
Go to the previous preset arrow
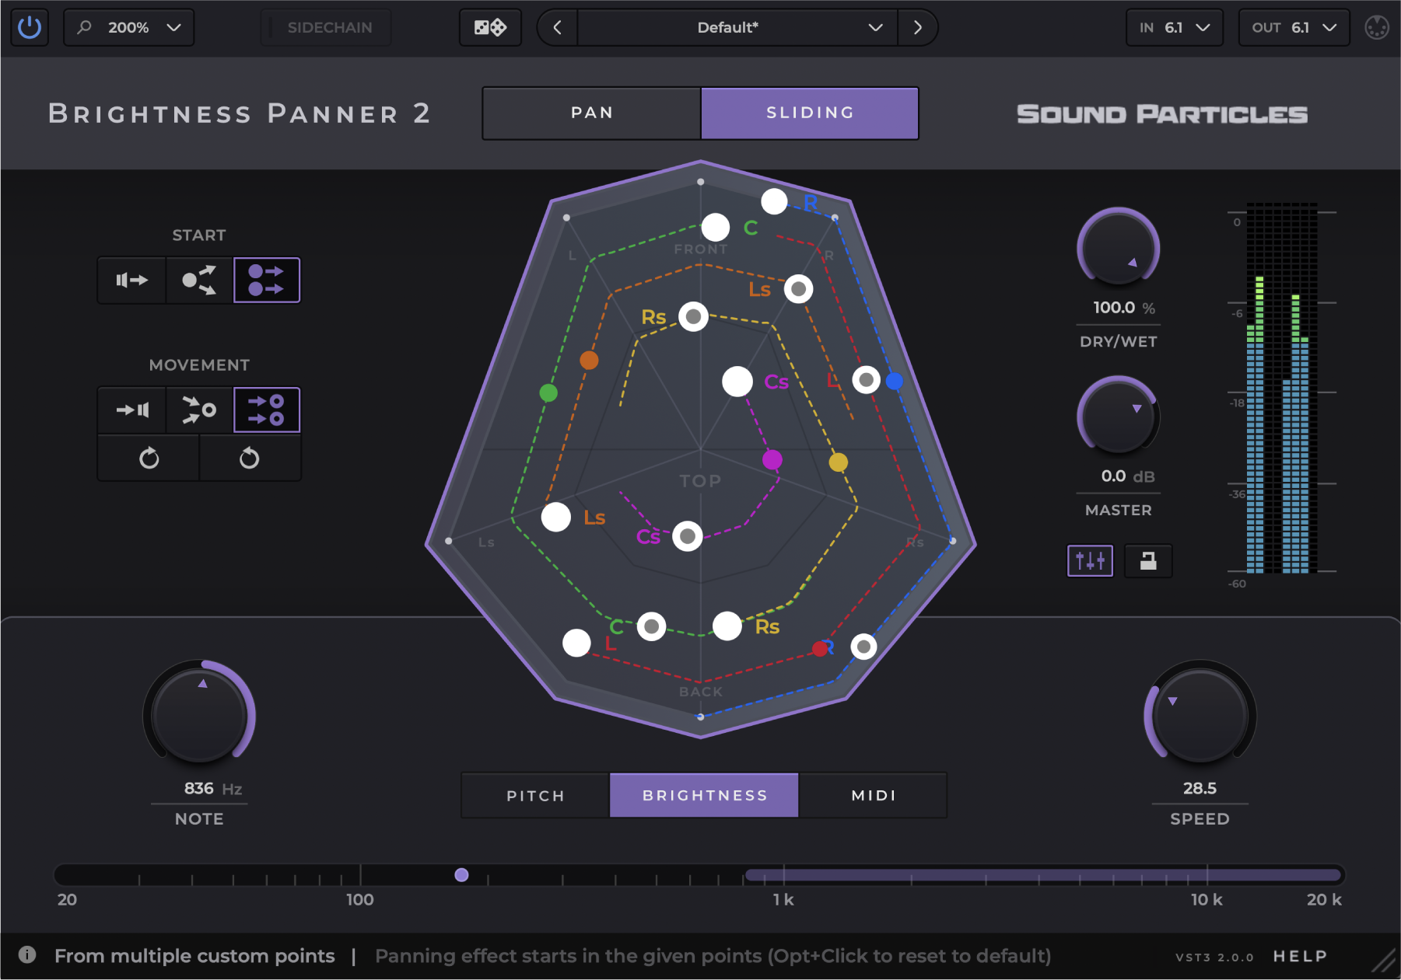click(x=557, y=27)
